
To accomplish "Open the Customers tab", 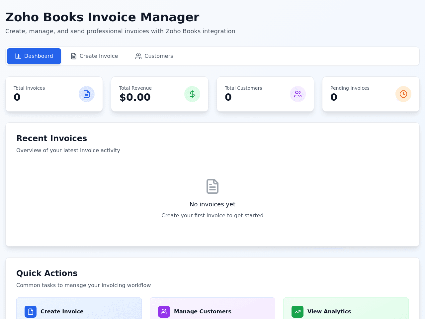I will click(154, 56).
